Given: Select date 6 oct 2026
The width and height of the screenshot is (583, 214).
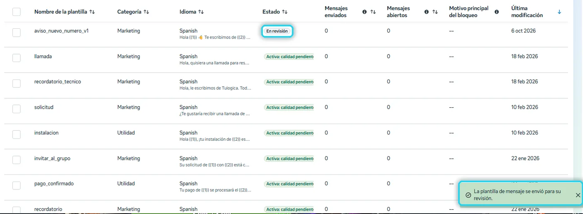Looking at the screenshot, I should click(x=523, y=31).
